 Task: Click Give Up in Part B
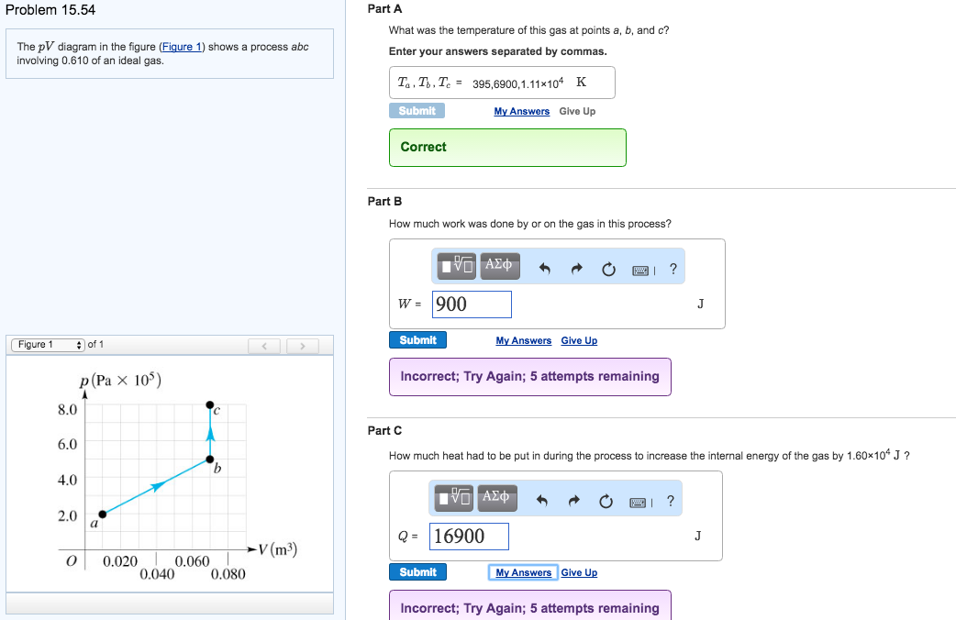(579, 340)
